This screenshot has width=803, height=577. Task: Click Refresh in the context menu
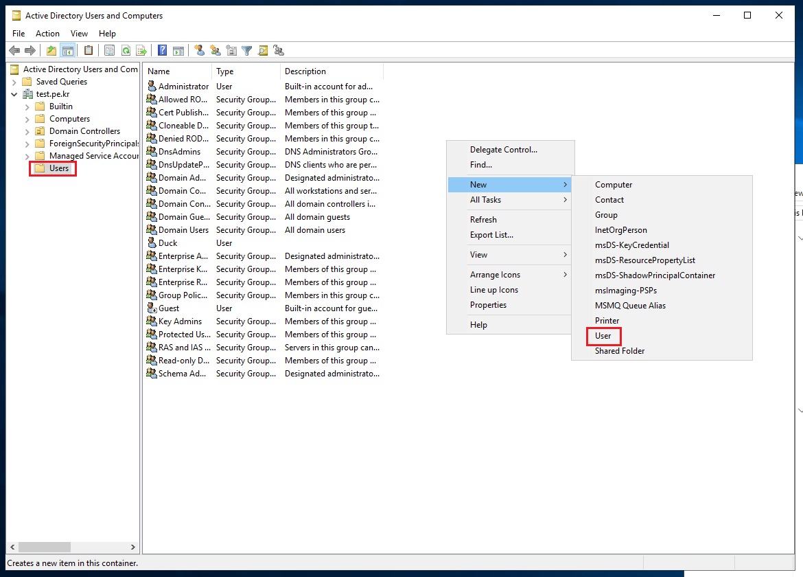coord(509,219)
